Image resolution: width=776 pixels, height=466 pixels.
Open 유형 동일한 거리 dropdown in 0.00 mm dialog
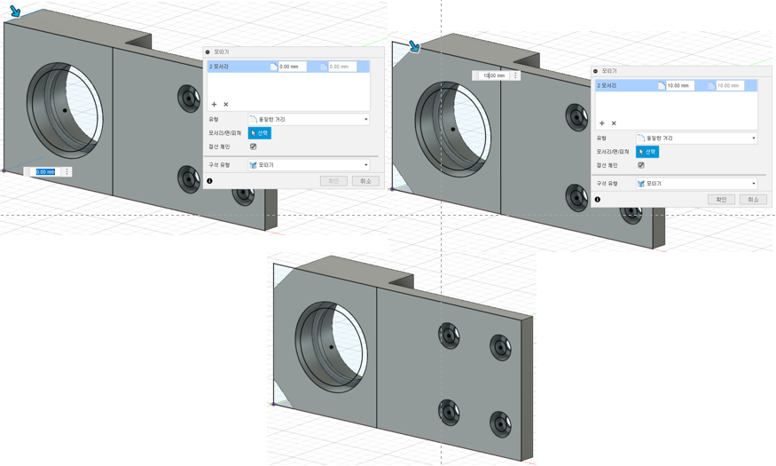point(309,119)
